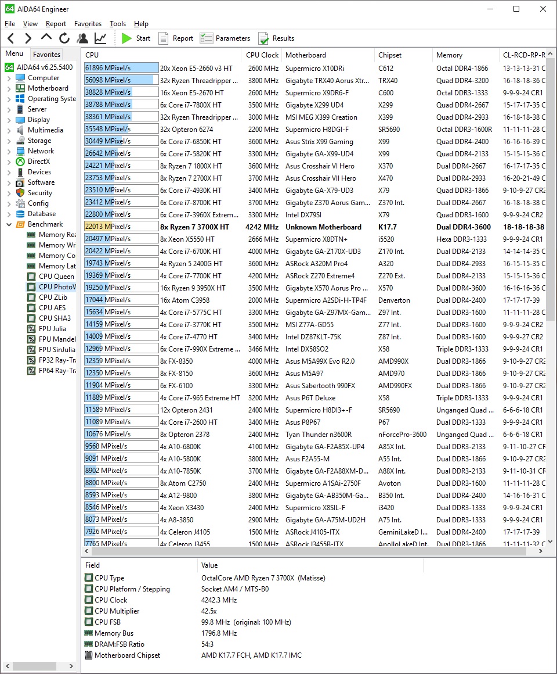Click the Refresh toolbar icon
The width and height of the screenshot is (557, 674).
pos(64,38)
